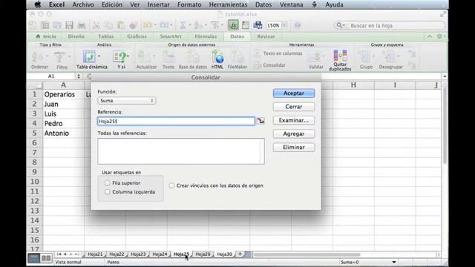Enable Columna izquierda checkbox

tap(107, 192)
